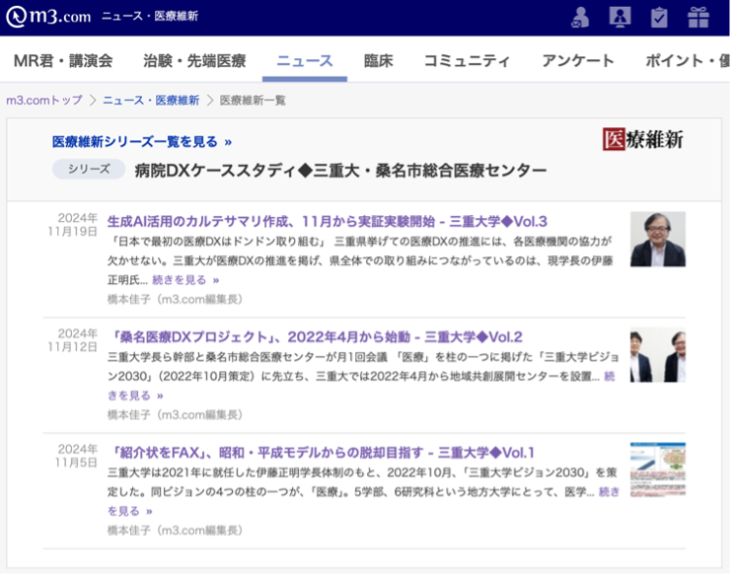Image resolution: width=732 pixels, height=578 pixels.
Task: Click the 医療維新 logo
Action: [x=643, y=139]
